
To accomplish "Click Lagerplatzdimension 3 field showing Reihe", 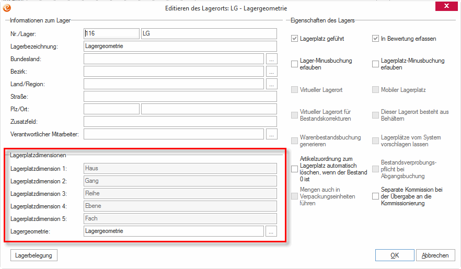I will (x=180, y=194).
